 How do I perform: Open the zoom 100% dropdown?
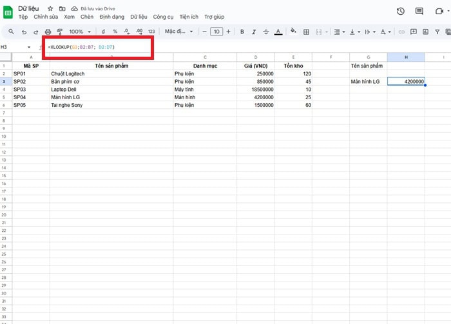80,32
